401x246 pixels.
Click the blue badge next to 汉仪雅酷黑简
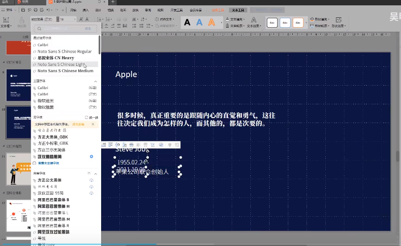tap(91, 156)
